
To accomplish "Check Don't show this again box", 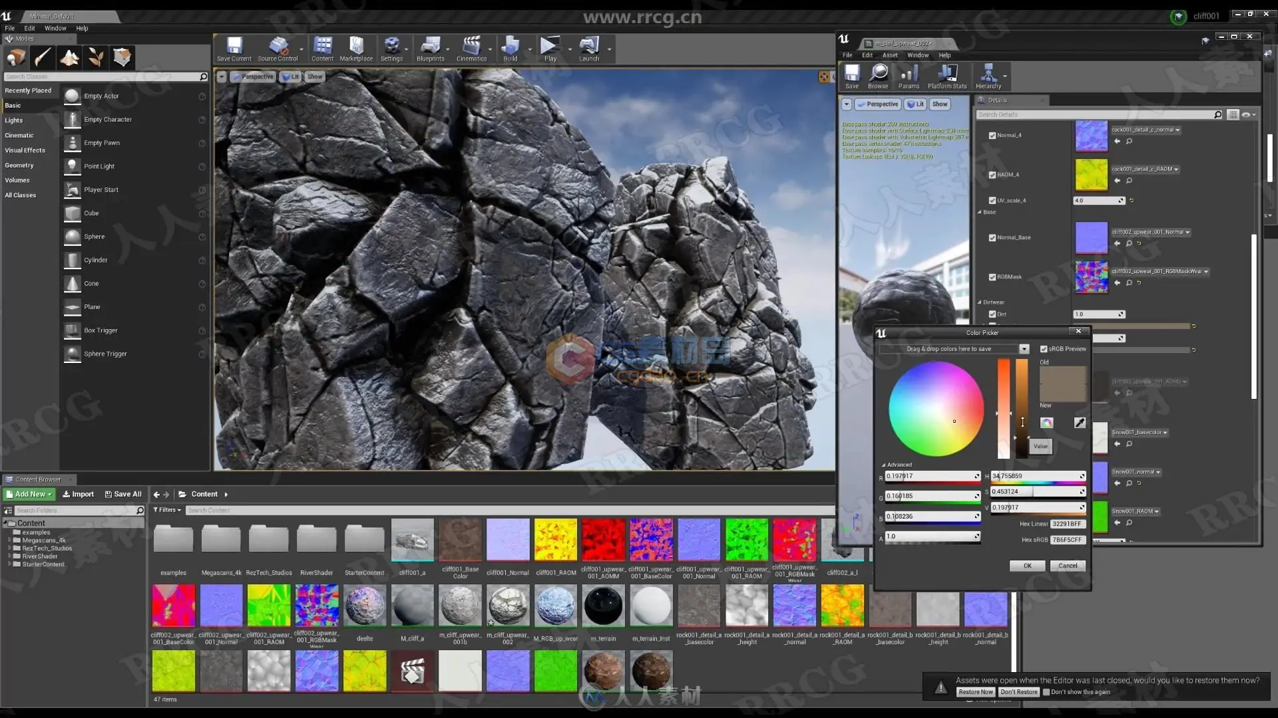I will pyautogui.click(x=1046, y=692).
